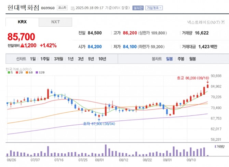
Task: Click the red 20-day moving average swatch
Action: tap(17, 72)
